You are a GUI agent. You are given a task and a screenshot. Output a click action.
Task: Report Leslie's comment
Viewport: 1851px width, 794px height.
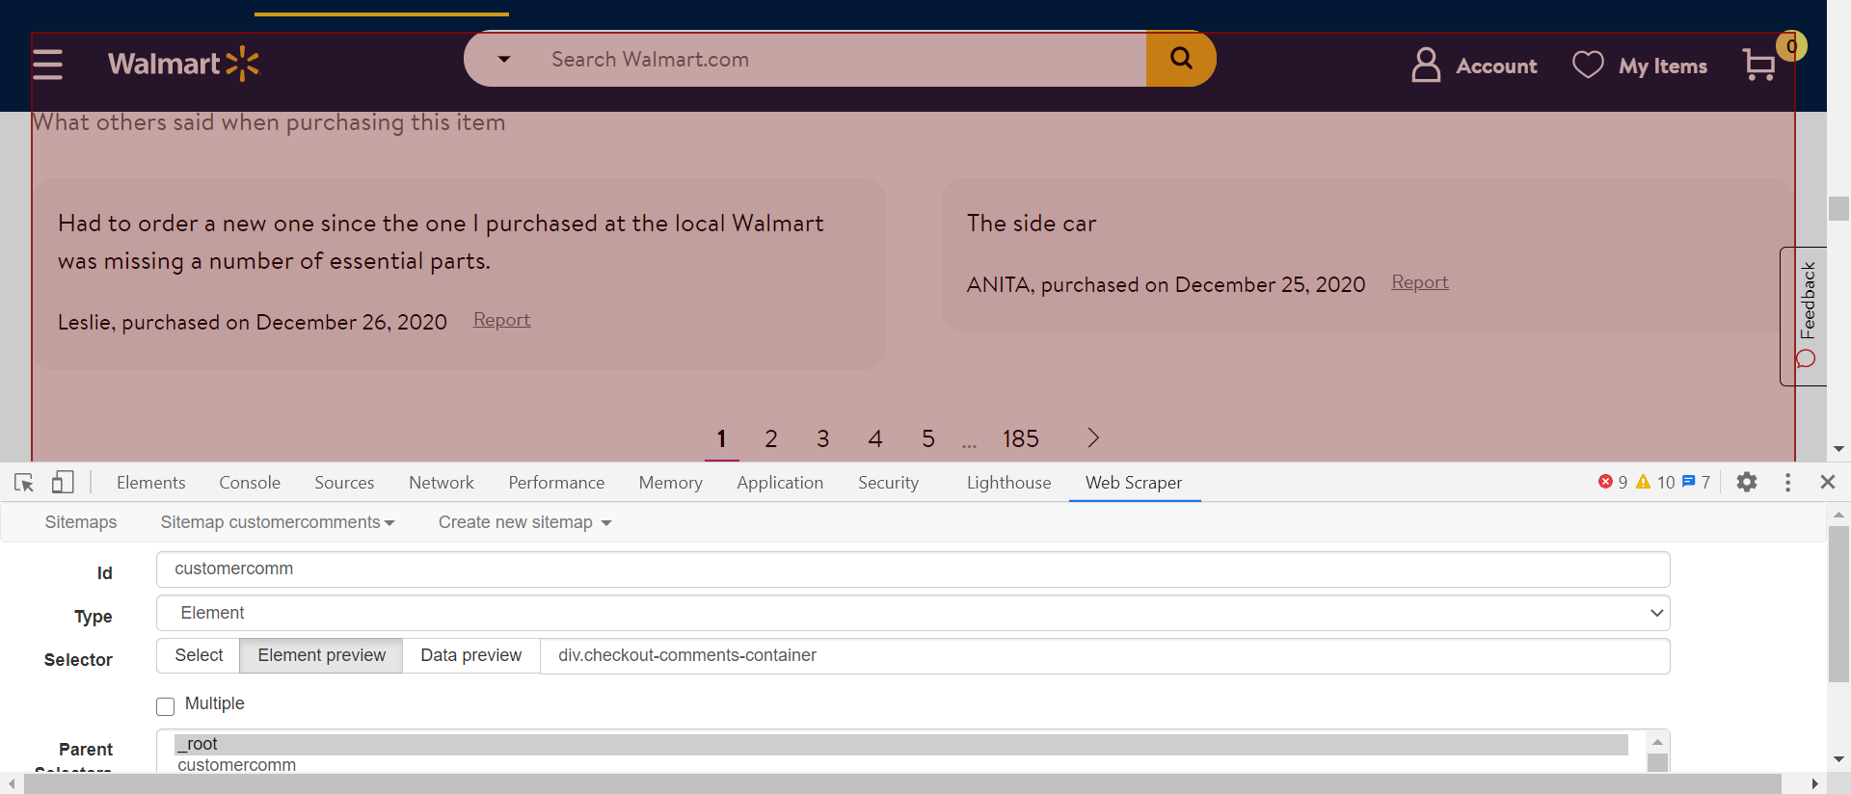tap(501, 320)
